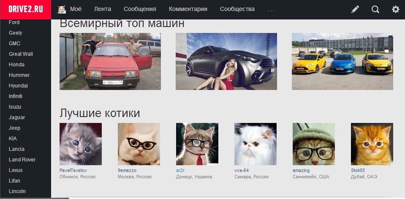Select Сообщества in the top navigation
Image resolution: width=405 pixels, height=199 pixels.
[x=237, y=9]
